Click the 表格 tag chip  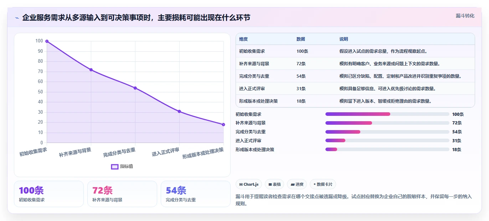pos(274,184)
